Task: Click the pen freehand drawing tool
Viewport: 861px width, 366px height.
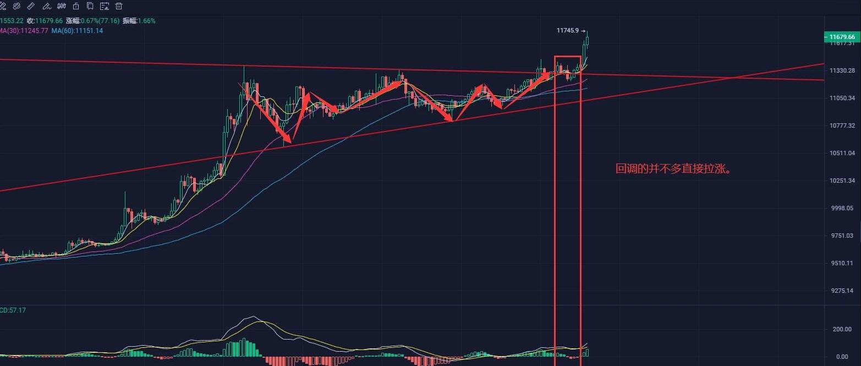Action: 46,6
